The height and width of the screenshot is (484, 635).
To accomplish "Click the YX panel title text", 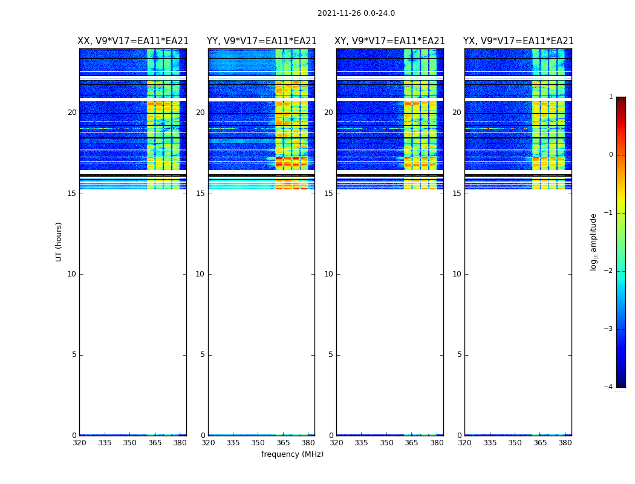I will point(518,41).
